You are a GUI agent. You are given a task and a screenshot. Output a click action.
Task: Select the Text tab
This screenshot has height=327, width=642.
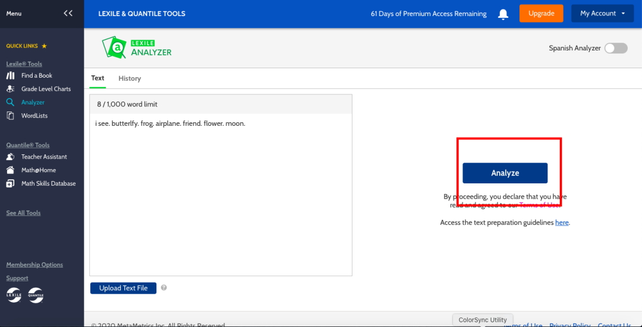point(97,78)
